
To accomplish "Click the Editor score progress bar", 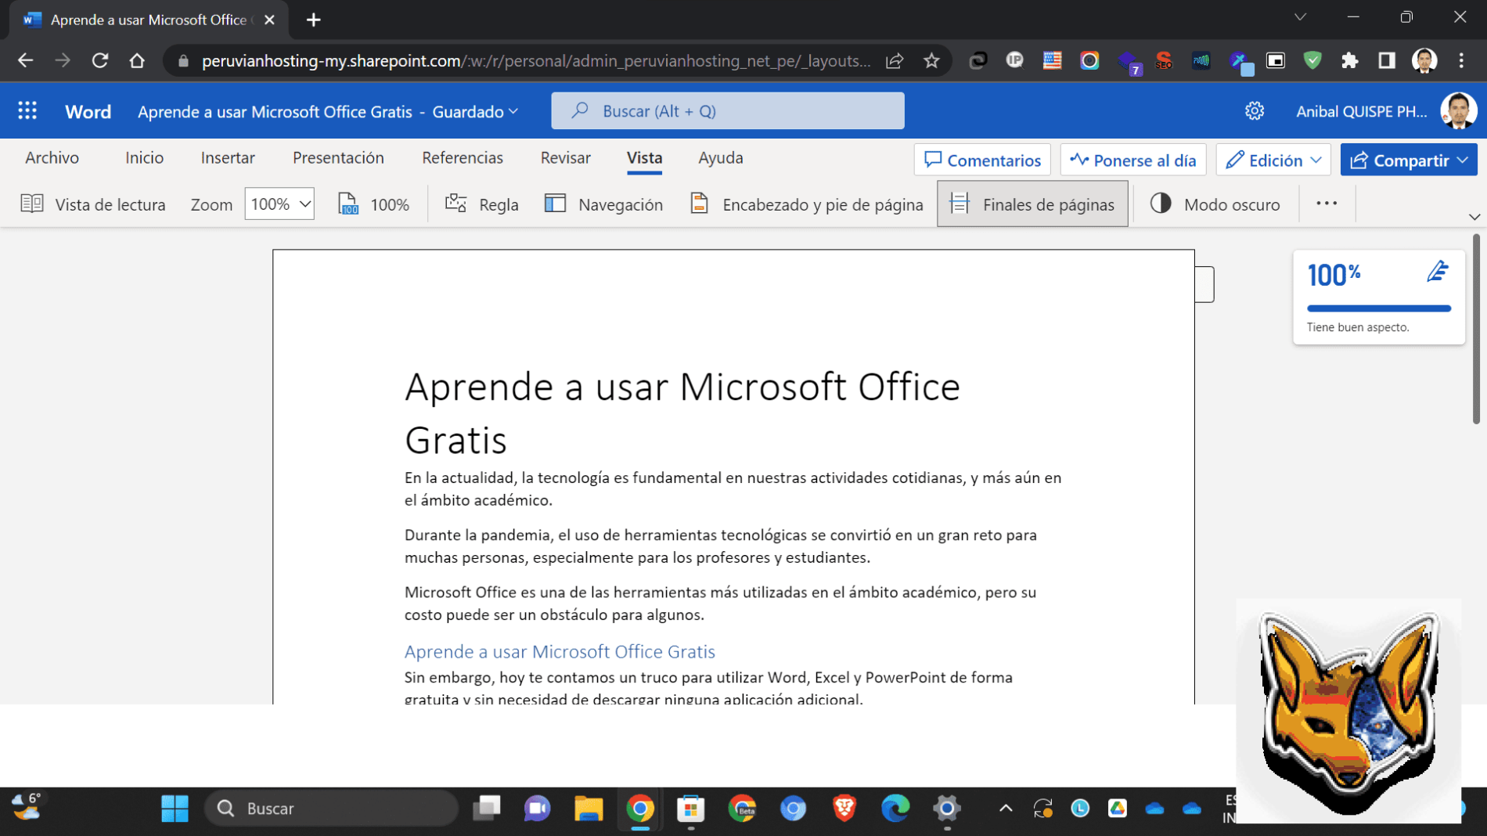I will click(x=1379, y=308).
